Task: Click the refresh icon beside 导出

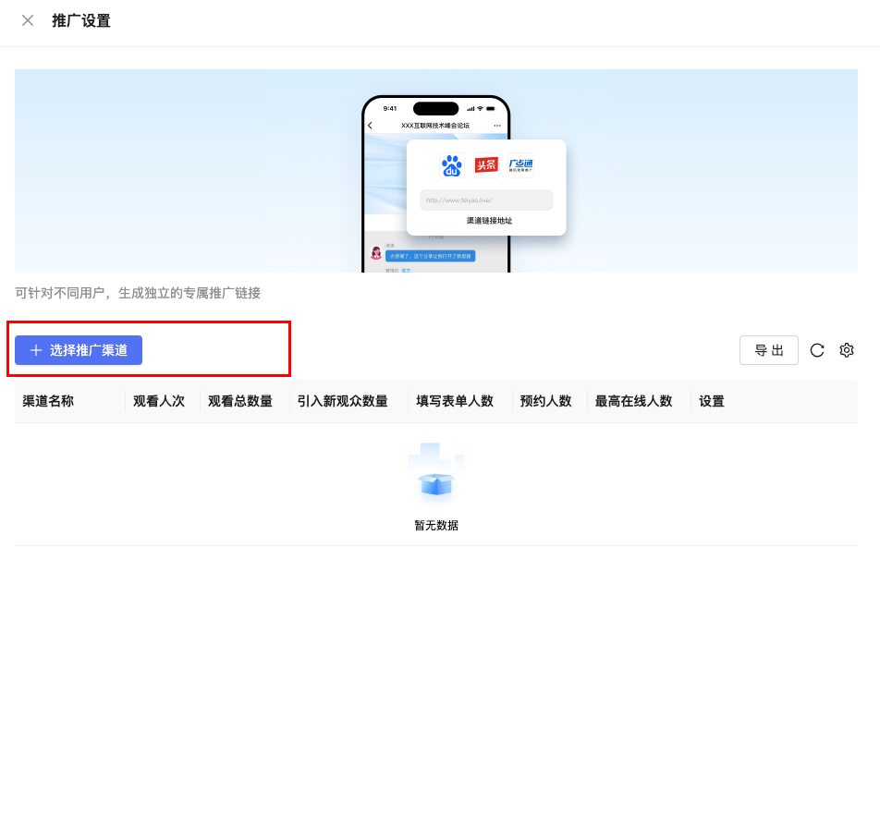Action: [x=817, y=350]
